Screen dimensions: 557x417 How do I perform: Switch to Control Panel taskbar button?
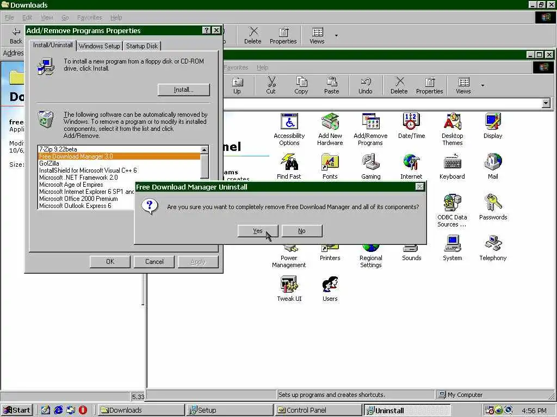pos(318,410)
